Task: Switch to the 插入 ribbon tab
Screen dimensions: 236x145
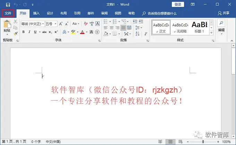Action: point(36,13)
